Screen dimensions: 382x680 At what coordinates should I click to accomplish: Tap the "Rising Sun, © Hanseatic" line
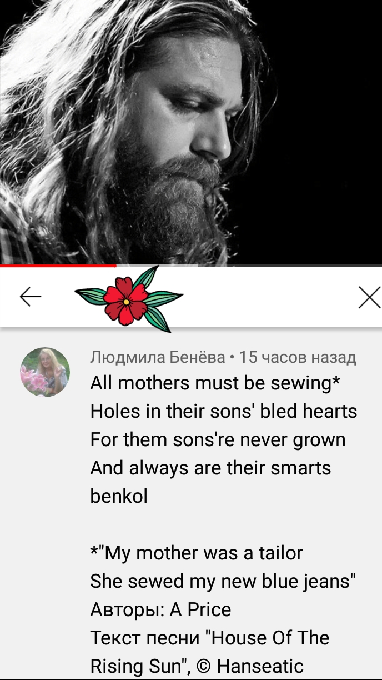pos(197,666)
